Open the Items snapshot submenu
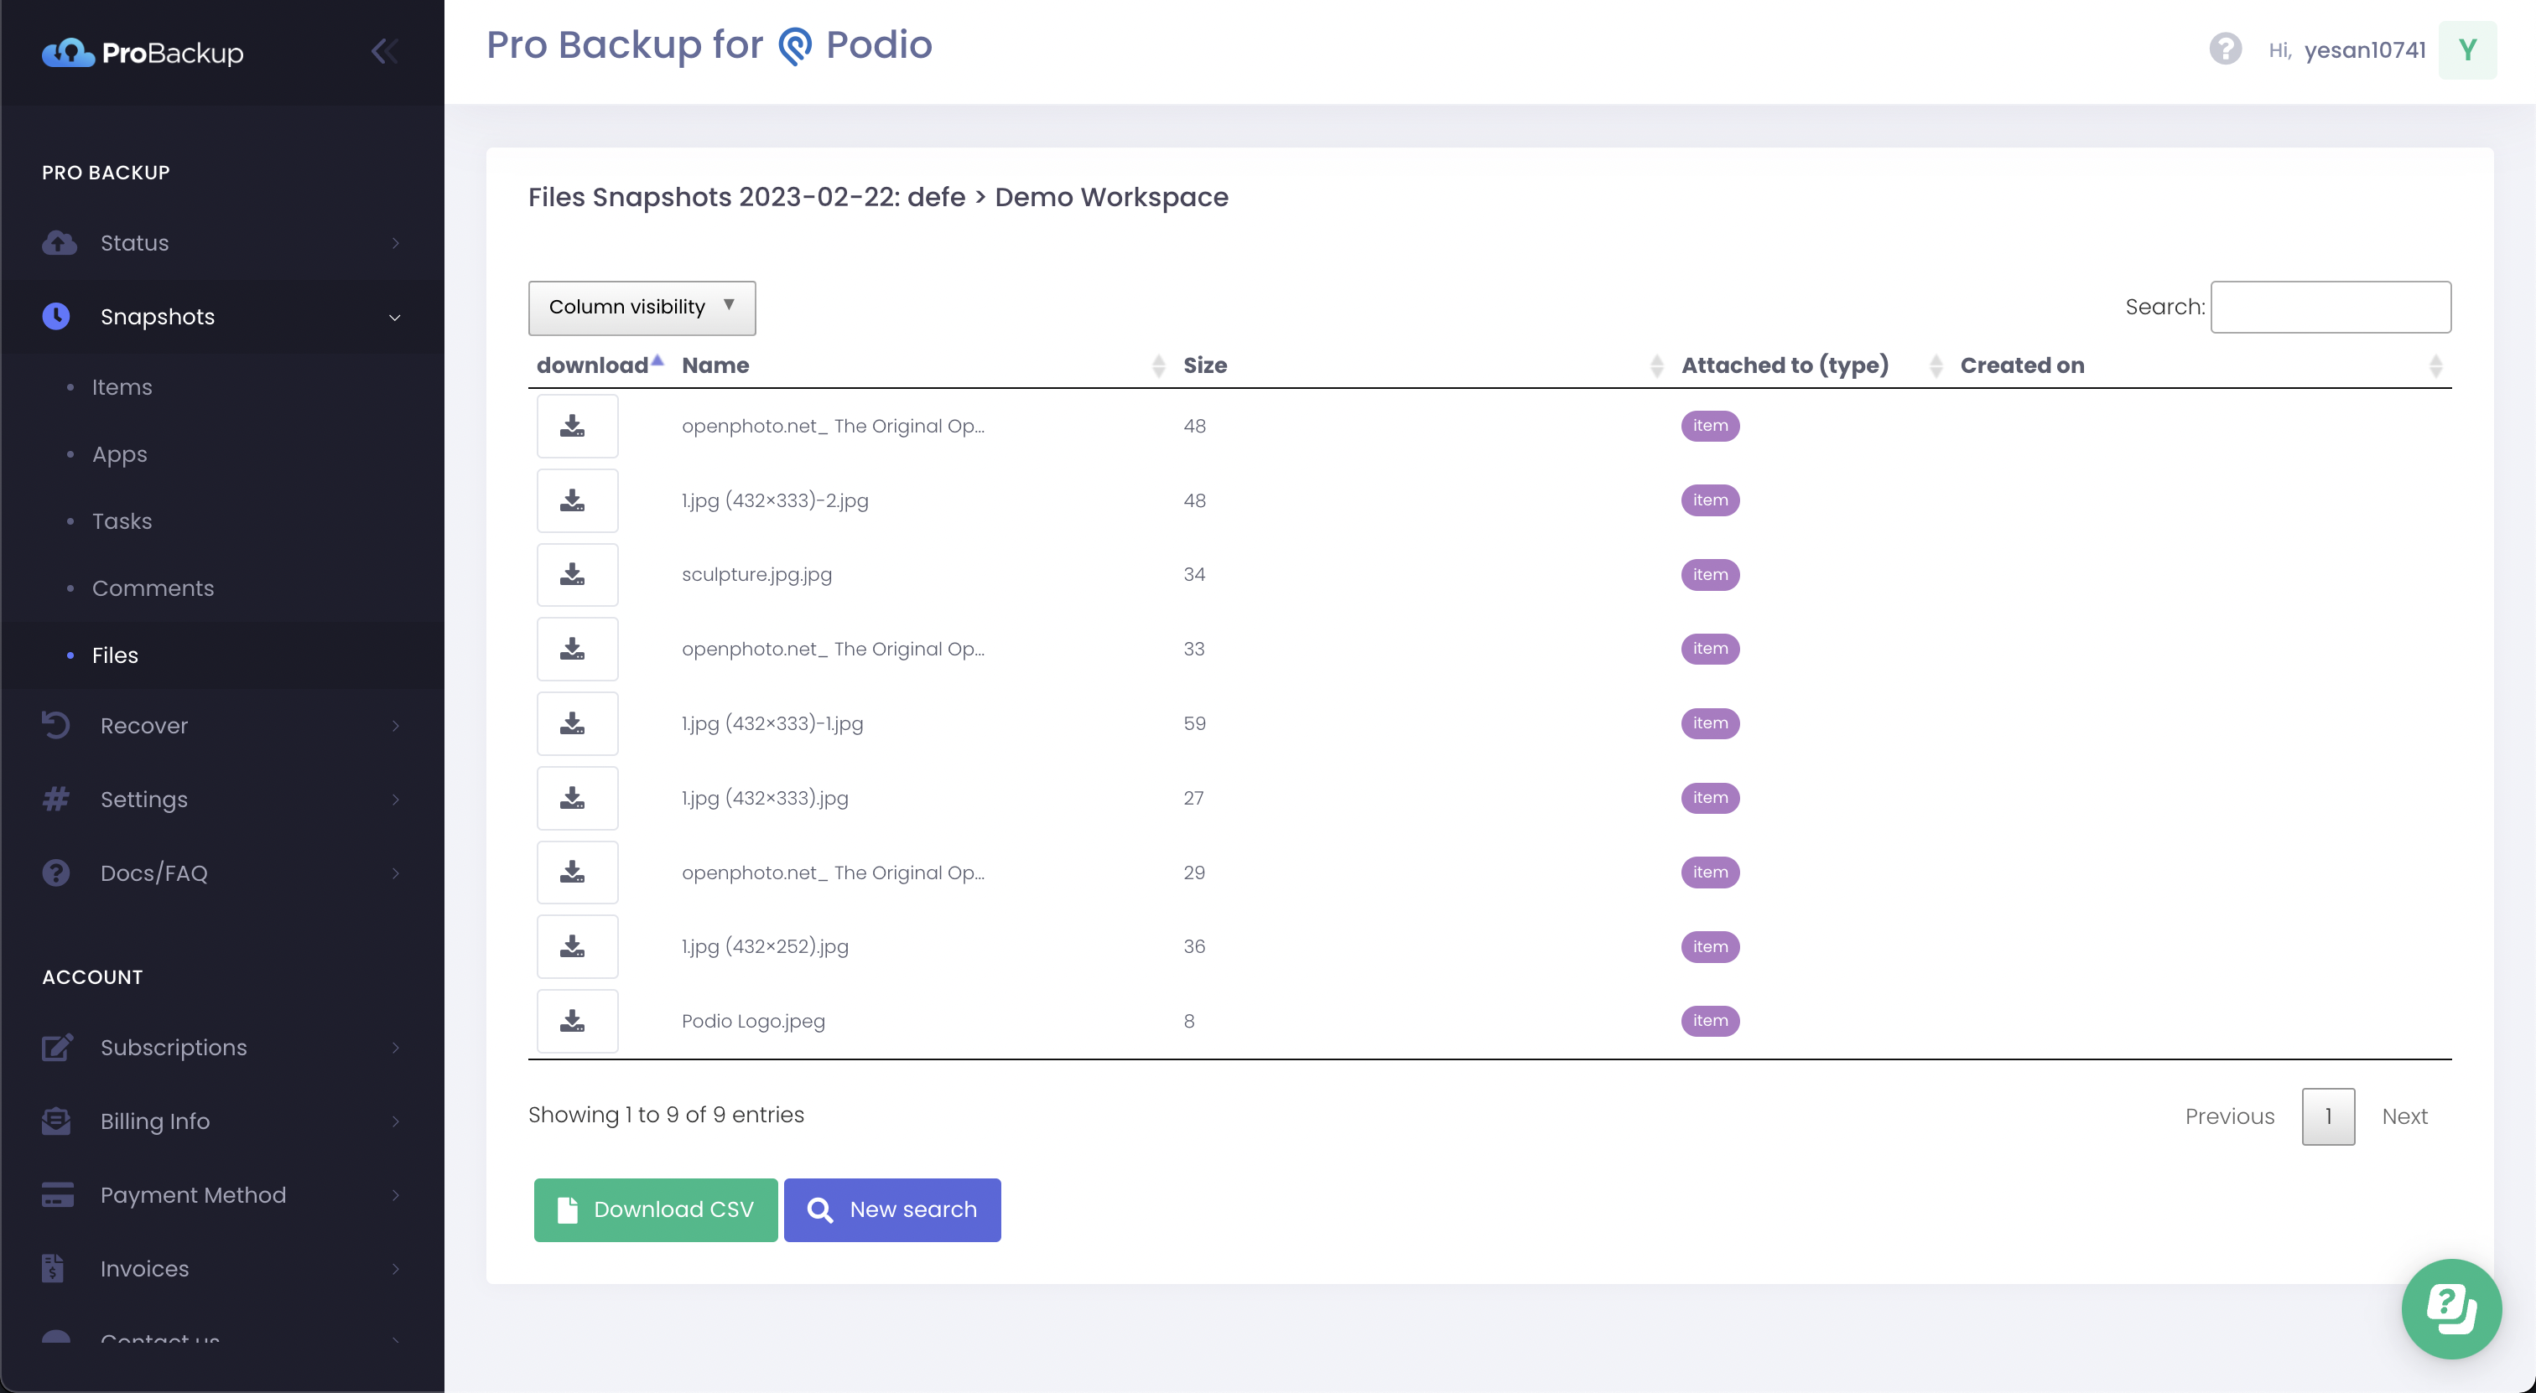 [x=122, y=387]
